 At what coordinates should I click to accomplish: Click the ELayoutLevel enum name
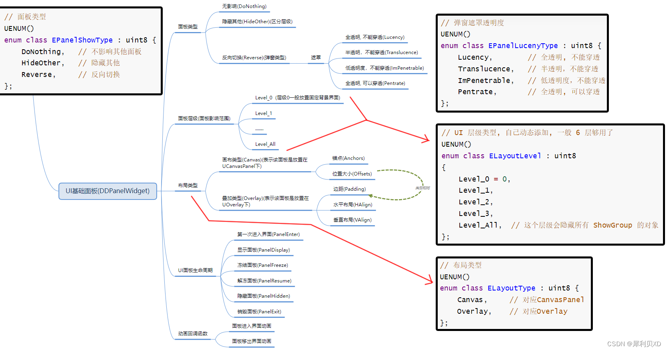coord(515,156)
